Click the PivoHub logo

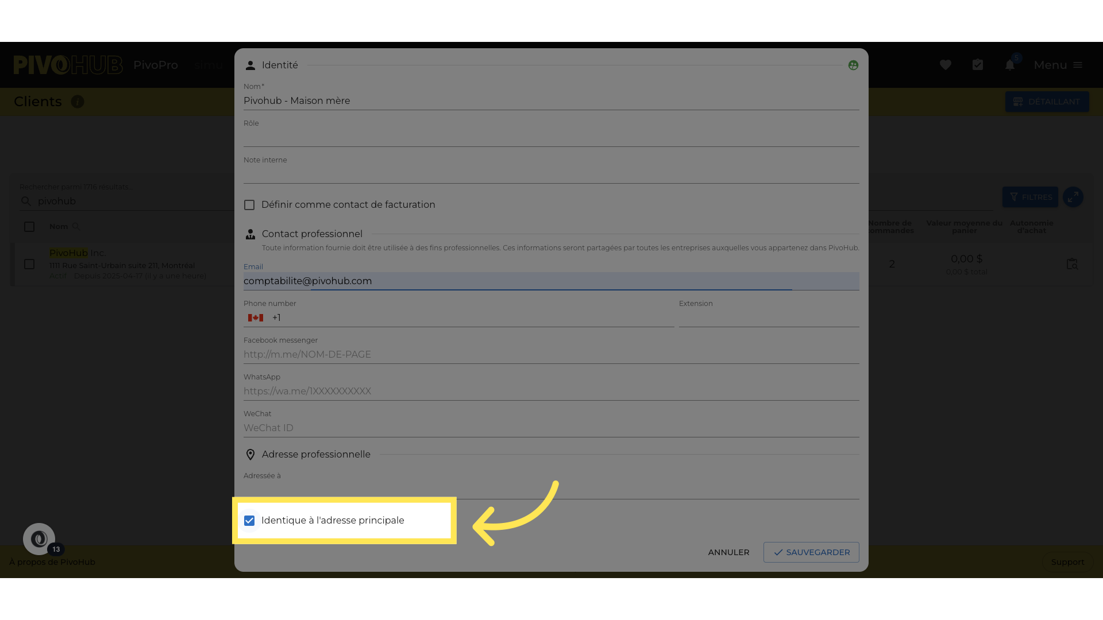(68, 65)
